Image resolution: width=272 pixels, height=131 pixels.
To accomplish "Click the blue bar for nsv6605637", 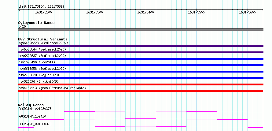I will point(141,59).
